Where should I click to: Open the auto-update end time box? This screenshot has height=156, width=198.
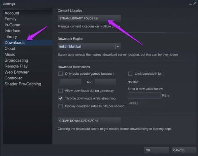click(x=106, y=82)
